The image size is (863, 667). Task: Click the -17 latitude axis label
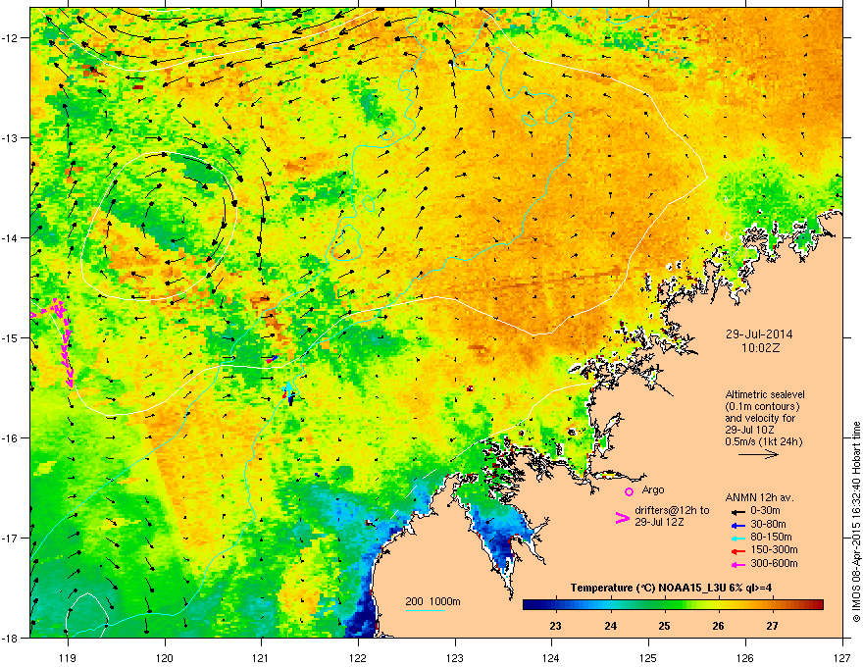click(11, 538)
